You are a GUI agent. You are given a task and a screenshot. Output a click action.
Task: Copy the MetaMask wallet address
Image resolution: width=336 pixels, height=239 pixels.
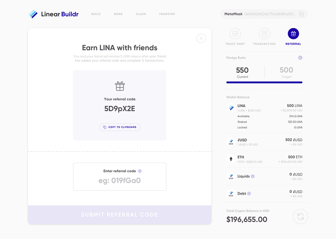click(x=301, y=14)
